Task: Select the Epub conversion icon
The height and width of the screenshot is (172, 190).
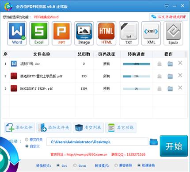Action: (173, 33)
